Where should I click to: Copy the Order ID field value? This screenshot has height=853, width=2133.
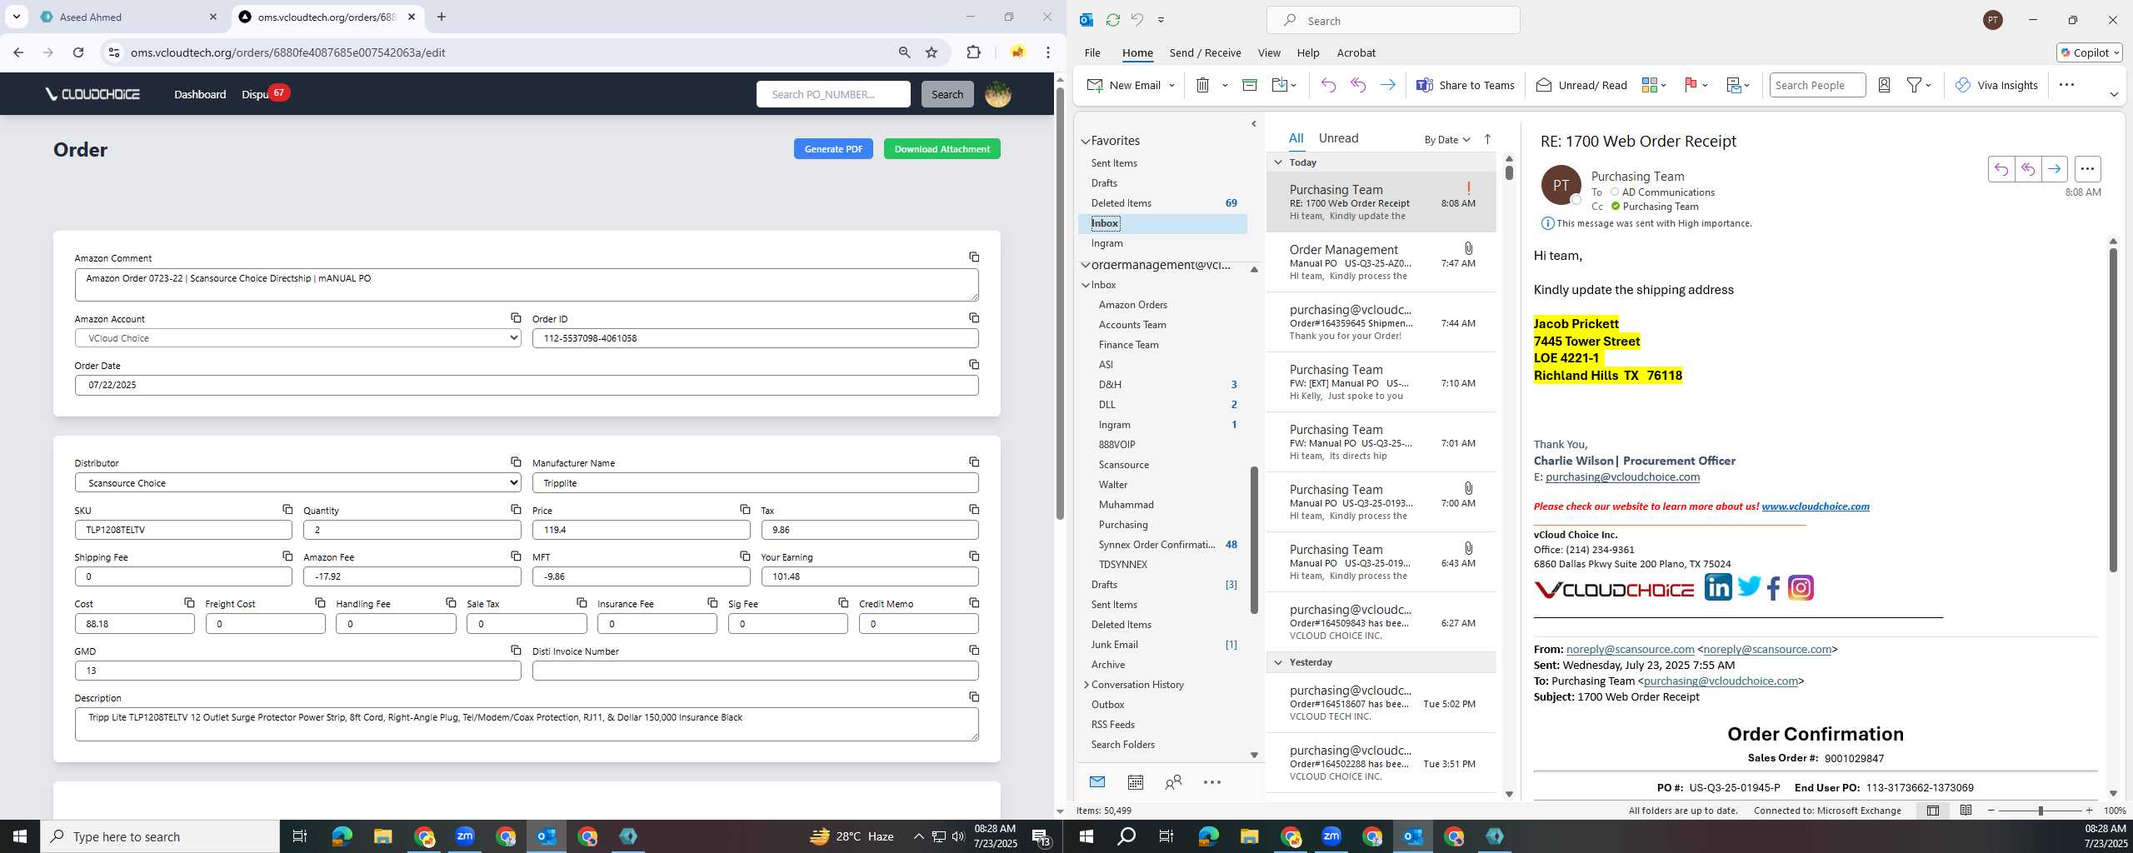[974, 318]
